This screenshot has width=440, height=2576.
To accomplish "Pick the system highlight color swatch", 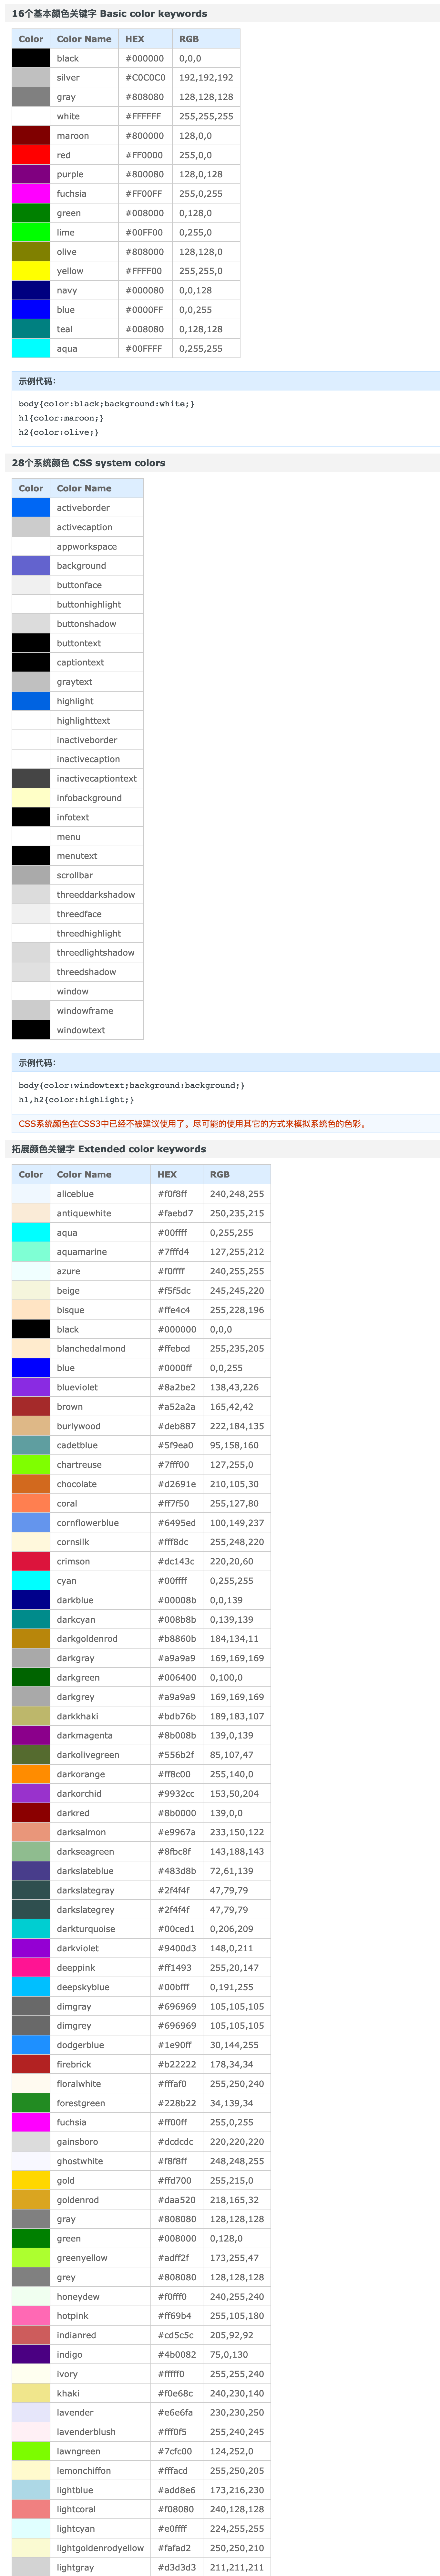I will [31, 701].
